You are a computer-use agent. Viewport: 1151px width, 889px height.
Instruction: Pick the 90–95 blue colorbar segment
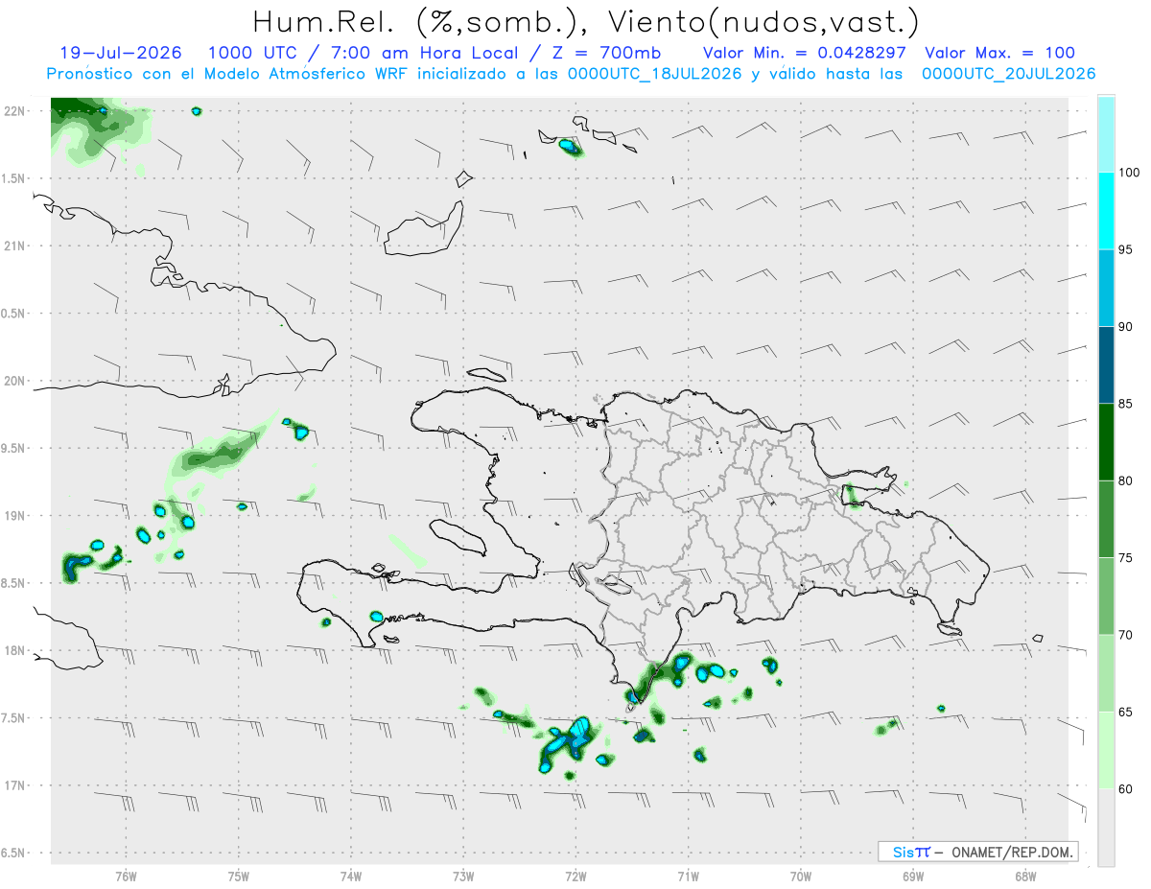[1105, 288]
